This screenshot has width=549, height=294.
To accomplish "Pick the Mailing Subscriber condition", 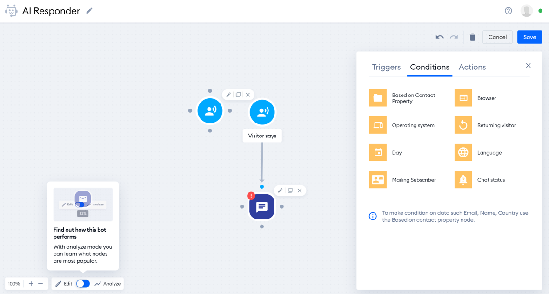I will point(378,180).
